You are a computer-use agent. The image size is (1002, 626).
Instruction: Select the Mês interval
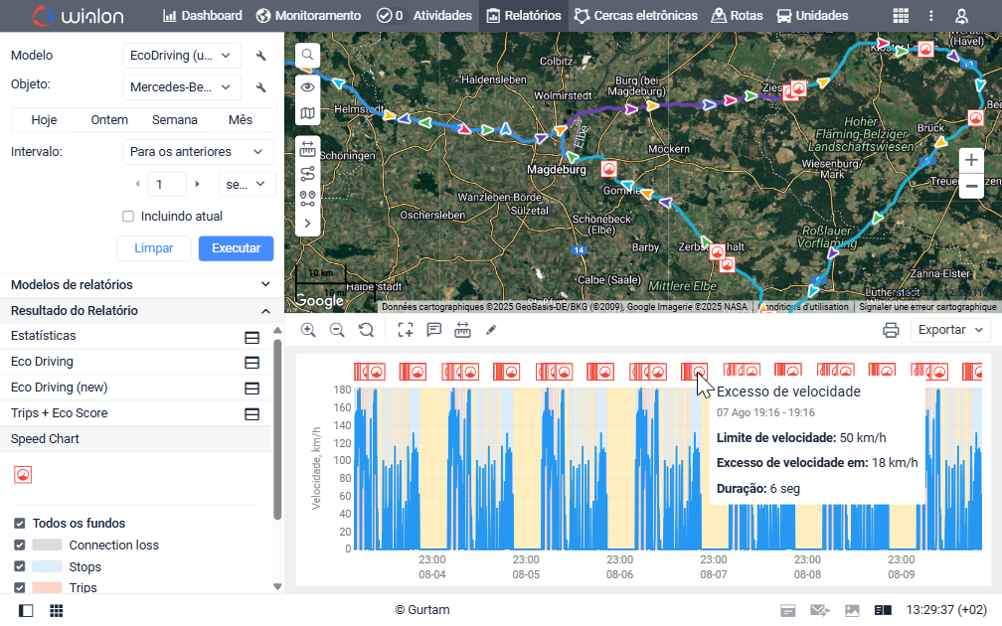tap(241, 120)
